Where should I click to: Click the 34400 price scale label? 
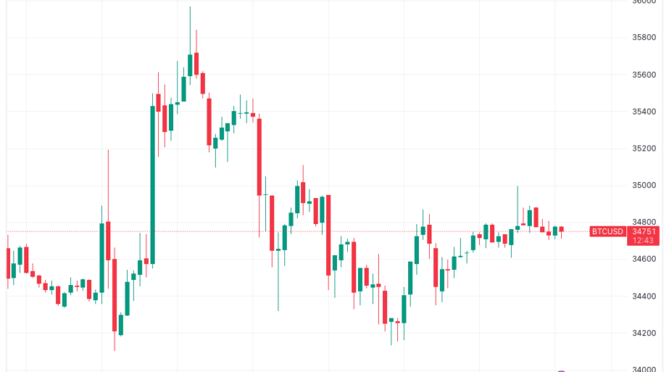642,296
